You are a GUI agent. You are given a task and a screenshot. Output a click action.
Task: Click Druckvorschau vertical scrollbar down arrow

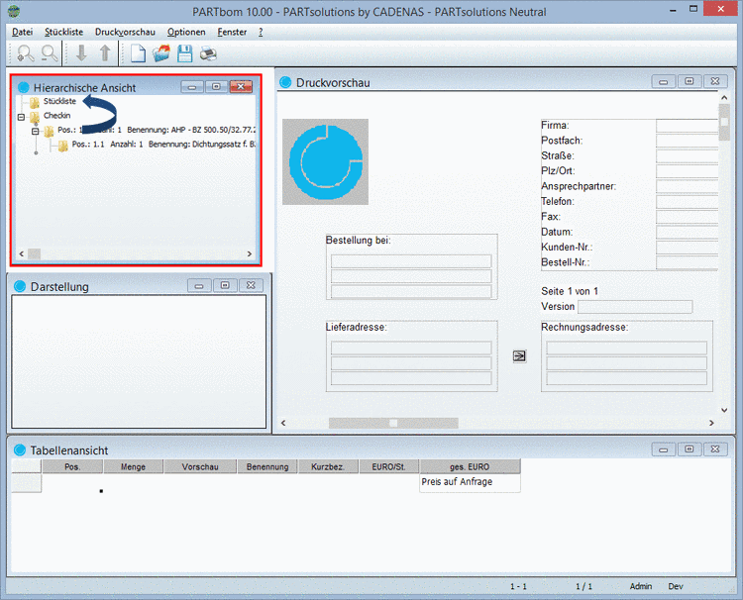[724, 410]
